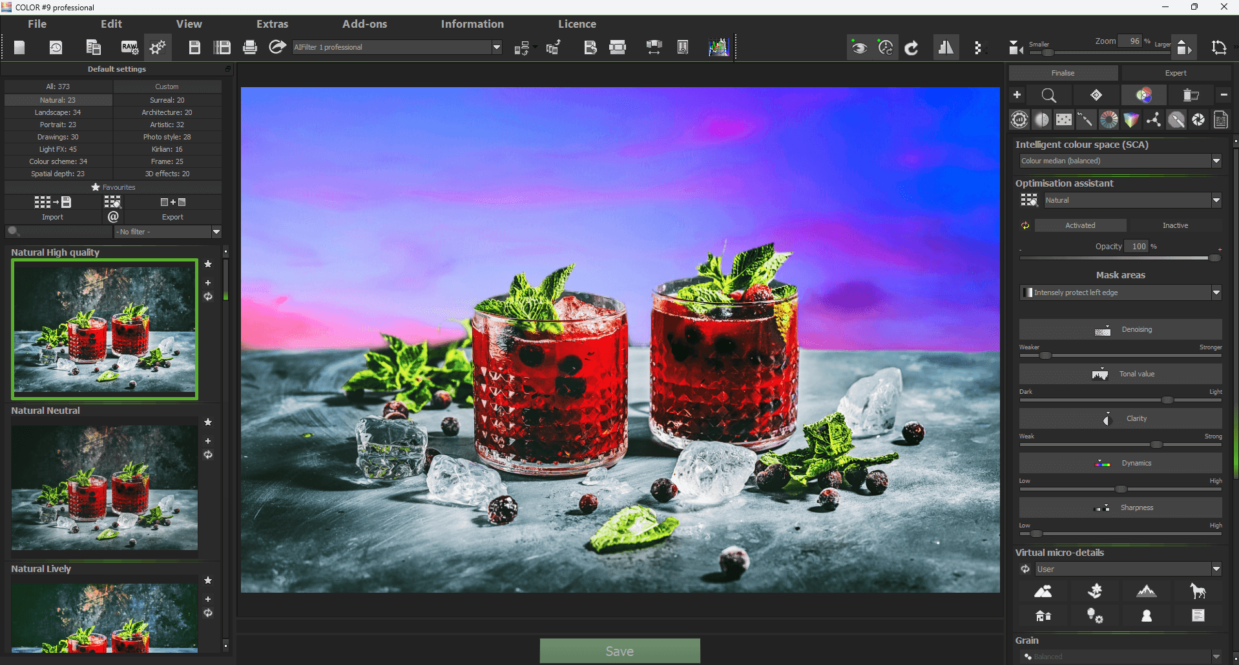Viewport: 1239px width, 665px height.
Task: Open the film roll icon in right panel
Action: [x=1190, y=96]
